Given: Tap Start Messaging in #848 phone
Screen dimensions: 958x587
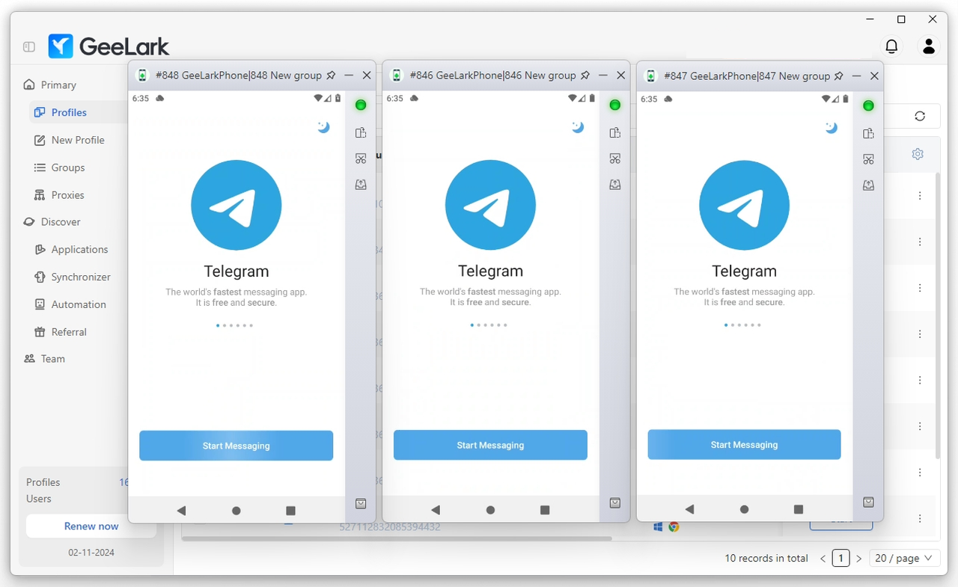Looking at the screenshot, I should click(236, 446).
